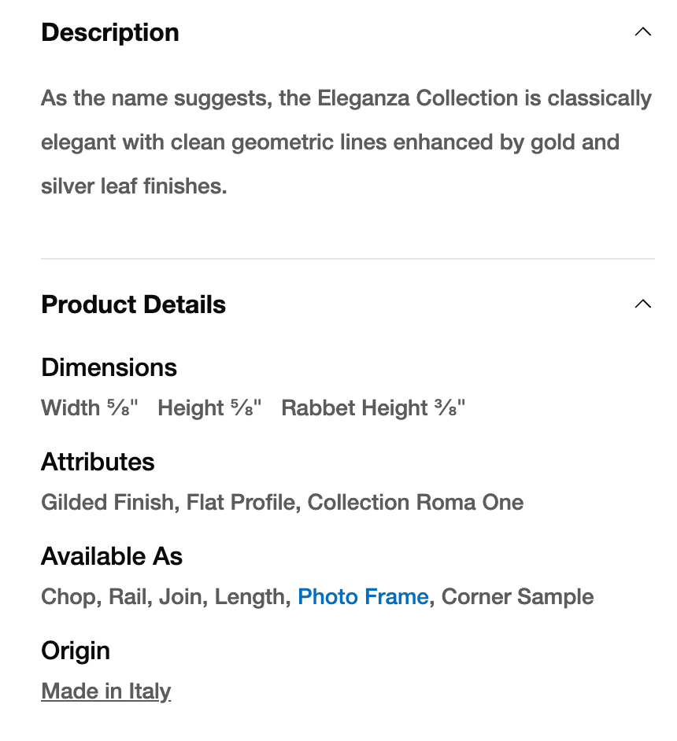Collapse the Product Details chevron
Screen dimensions: 677x741
[642, 304]
